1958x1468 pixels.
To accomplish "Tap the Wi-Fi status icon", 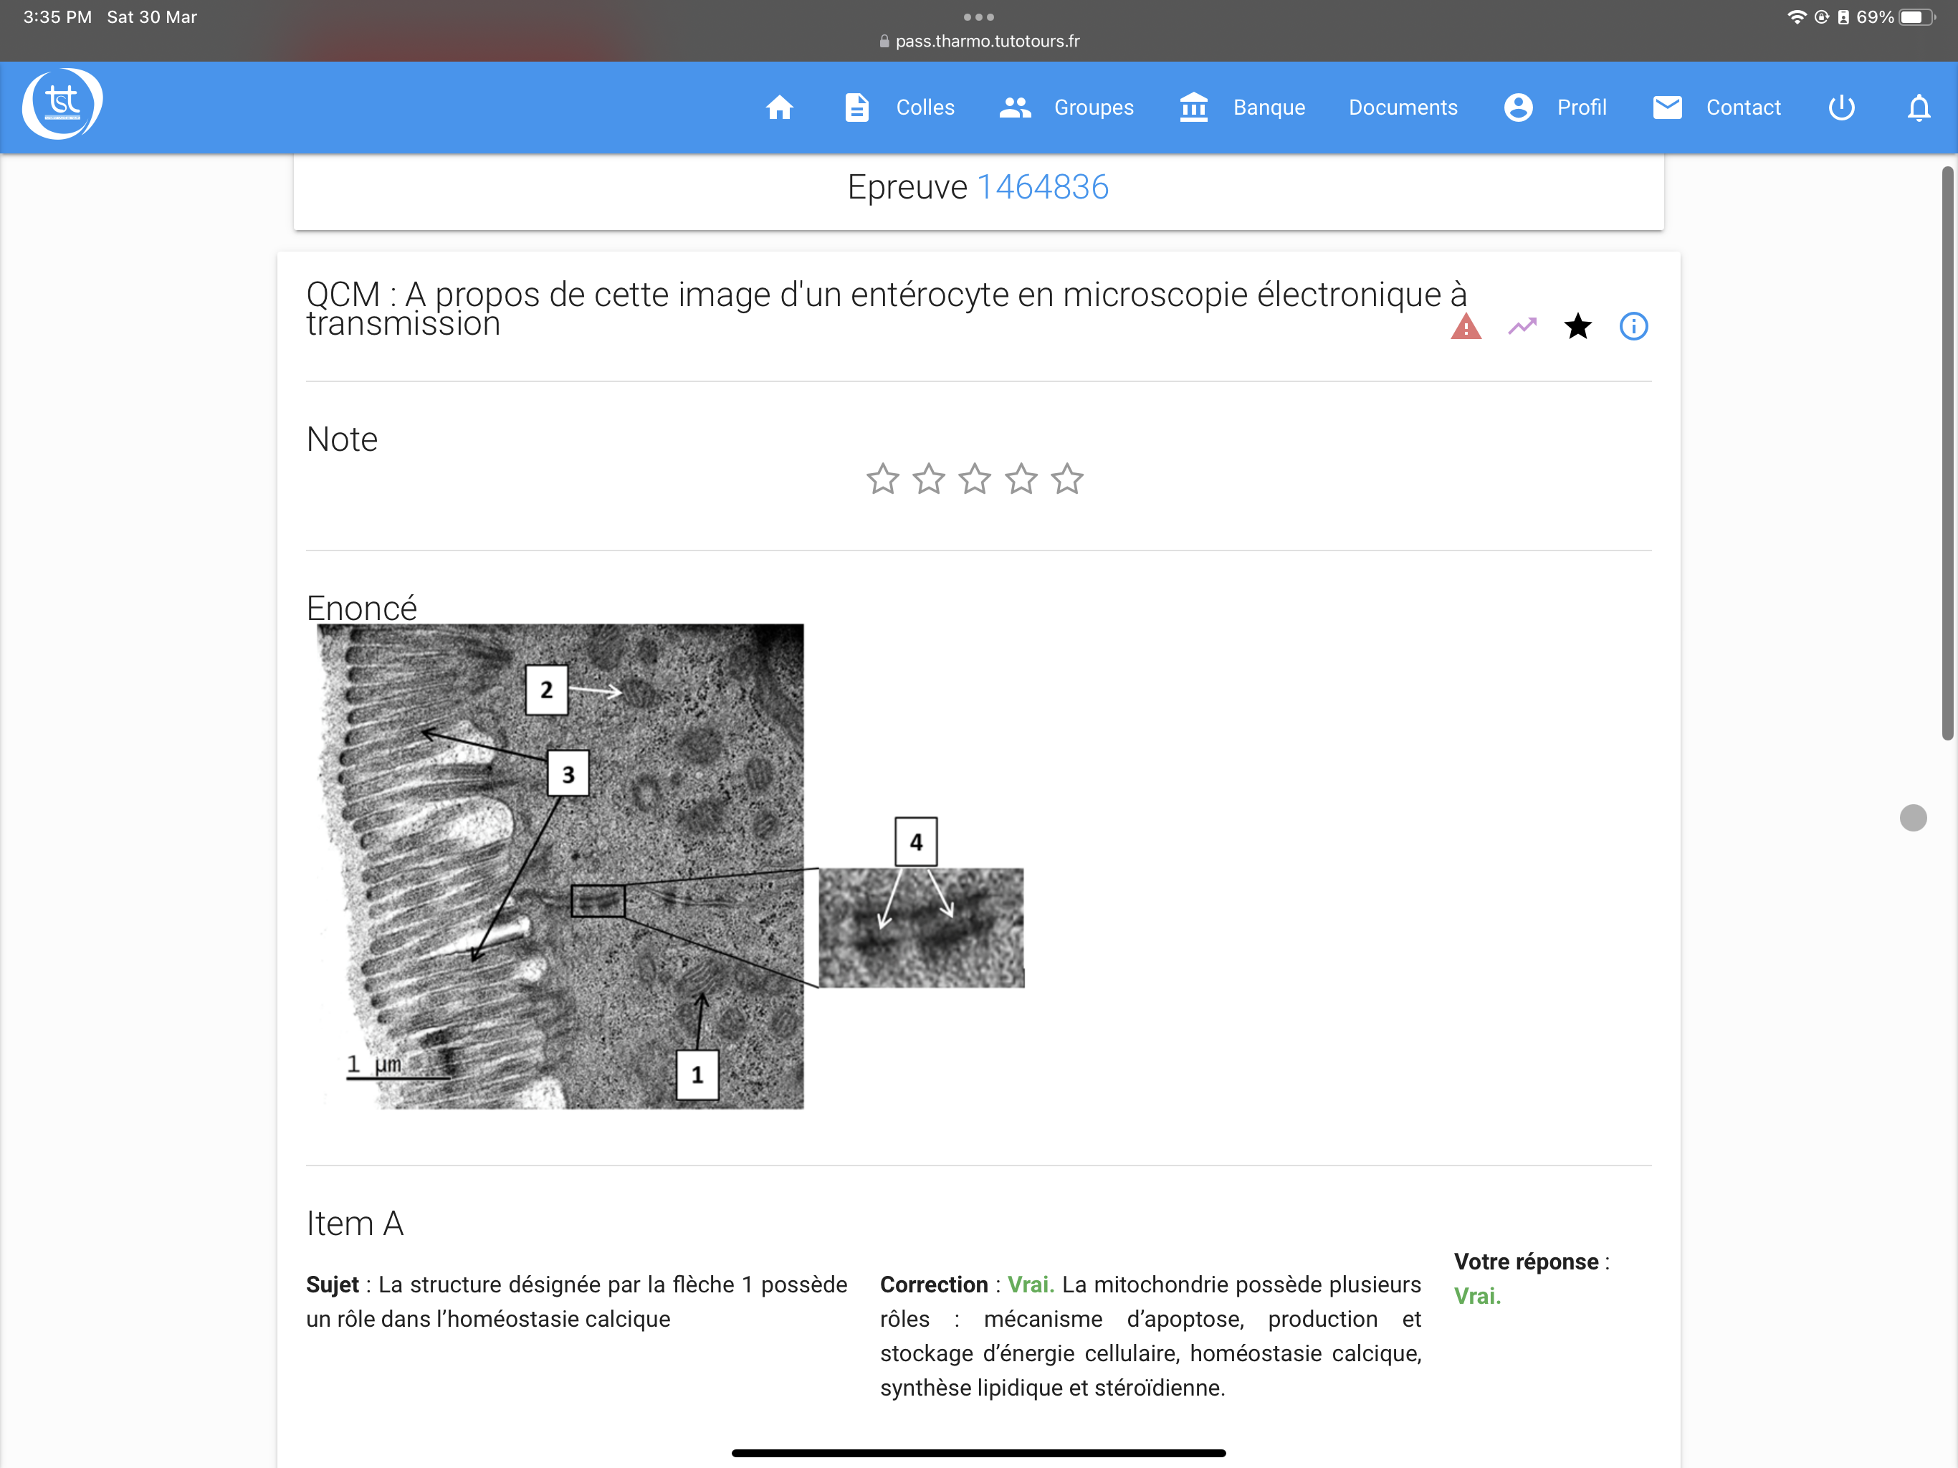I will [x=1796, y=16].
